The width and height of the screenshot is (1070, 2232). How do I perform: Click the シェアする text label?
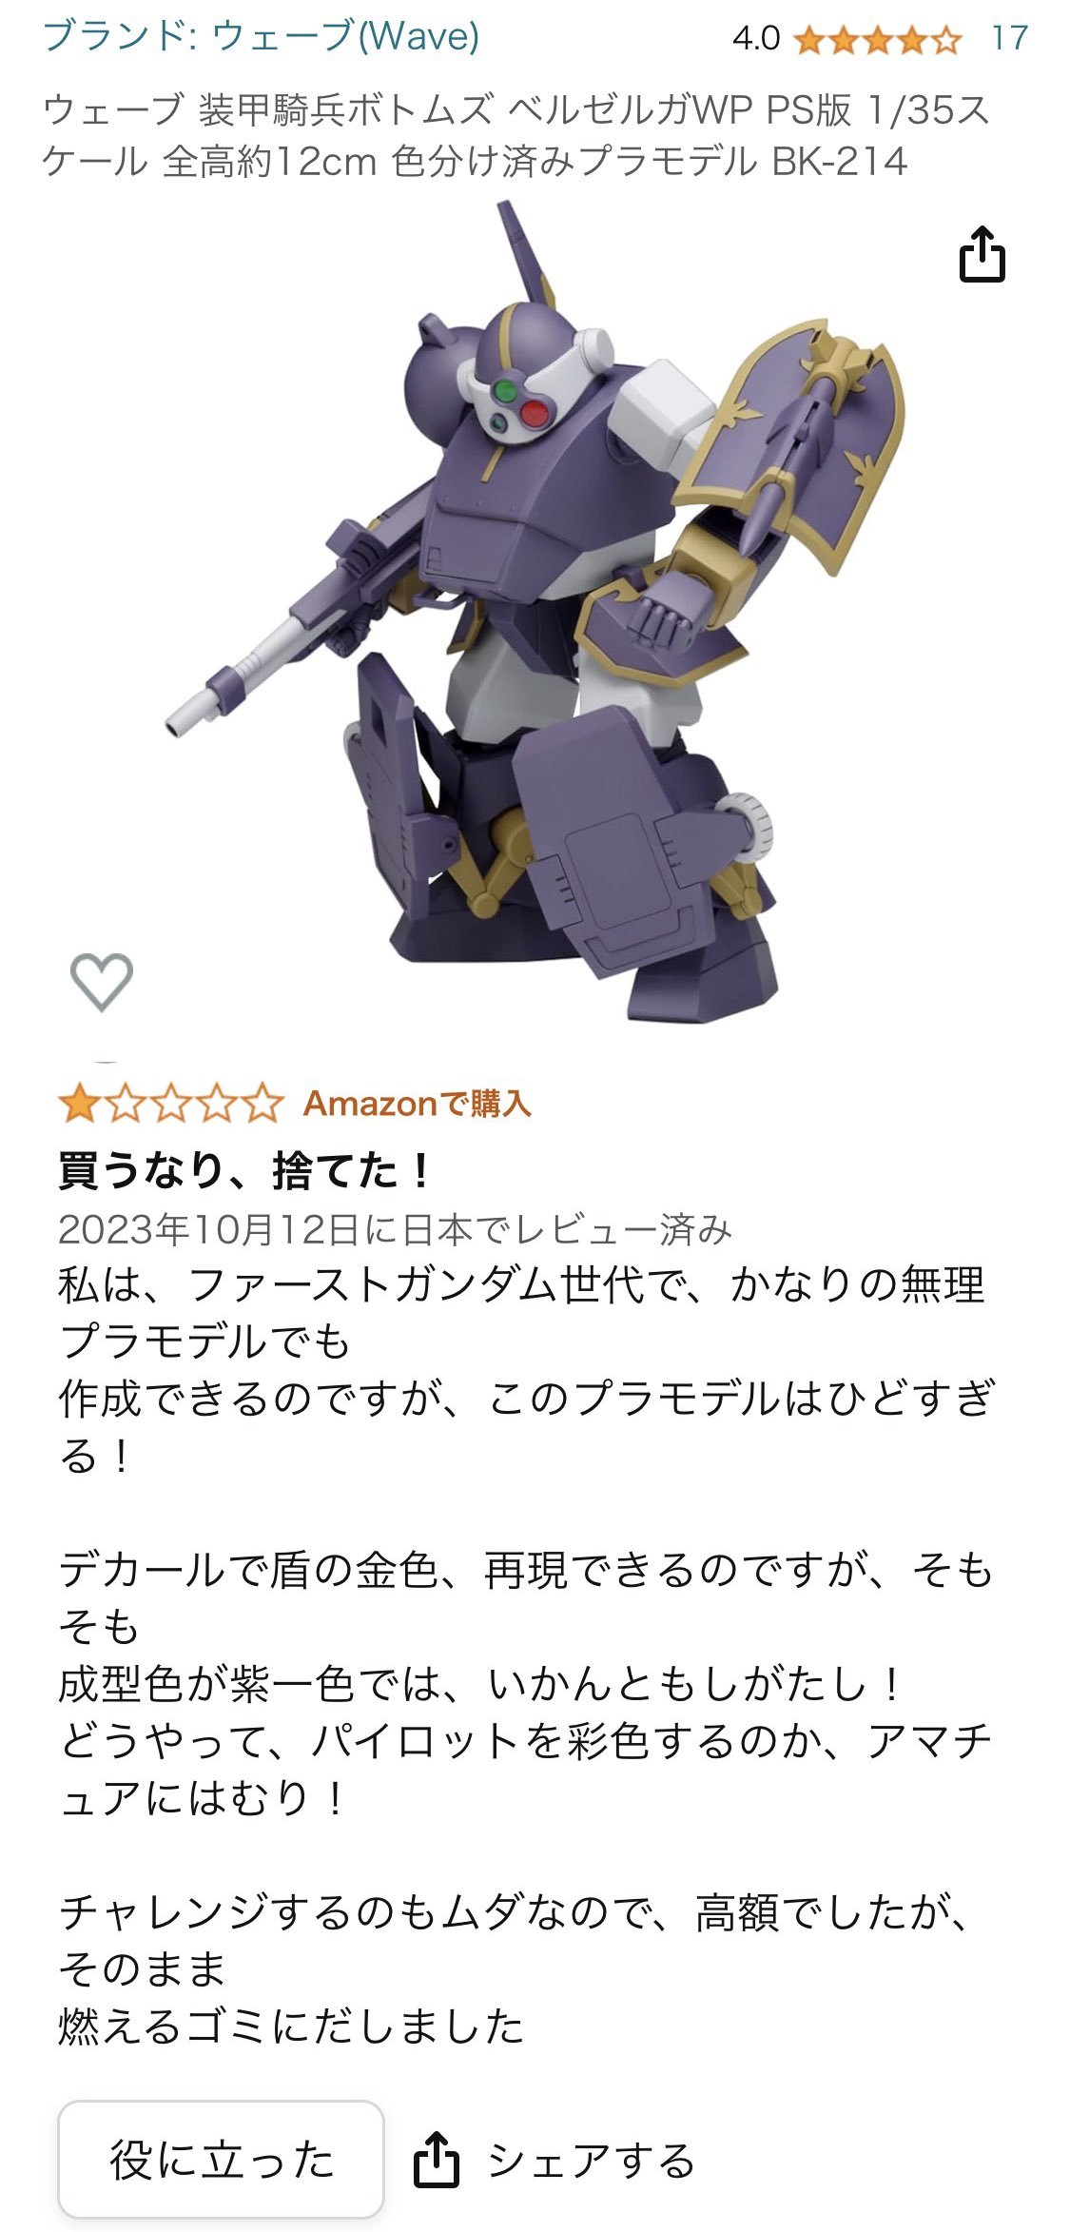coord(591,2160)
